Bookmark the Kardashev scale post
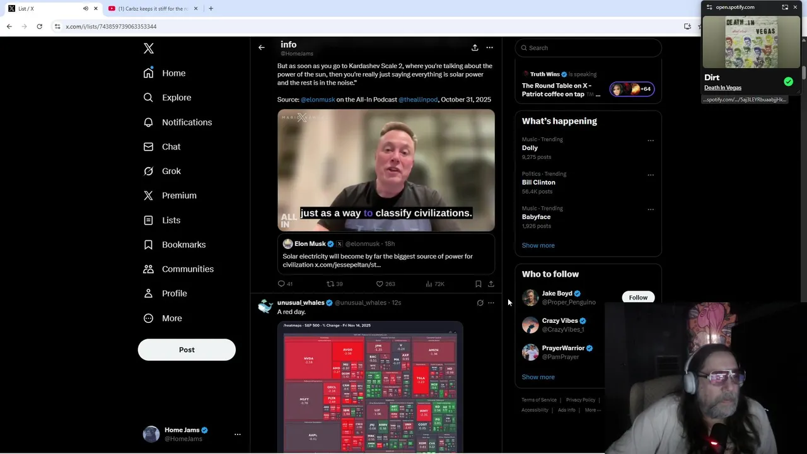Viewport: 807px width, 454px height. pyautogui.click(x=479, y=284)
